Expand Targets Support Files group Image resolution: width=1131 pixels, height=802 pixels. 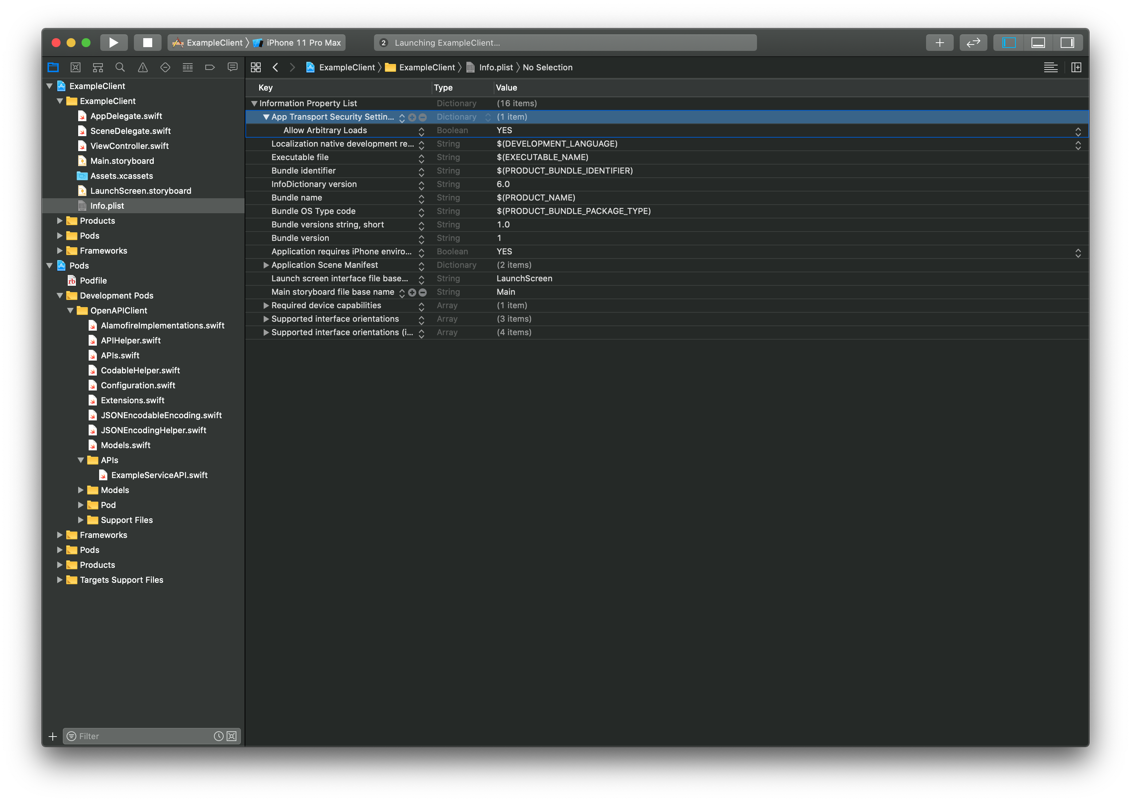[x=60, y=580]
